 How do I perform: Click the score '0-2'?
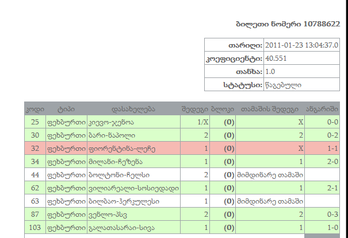(x=332, y=135)
